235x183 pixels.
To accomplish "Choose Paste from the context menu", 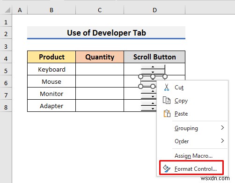I will [192, 114].
